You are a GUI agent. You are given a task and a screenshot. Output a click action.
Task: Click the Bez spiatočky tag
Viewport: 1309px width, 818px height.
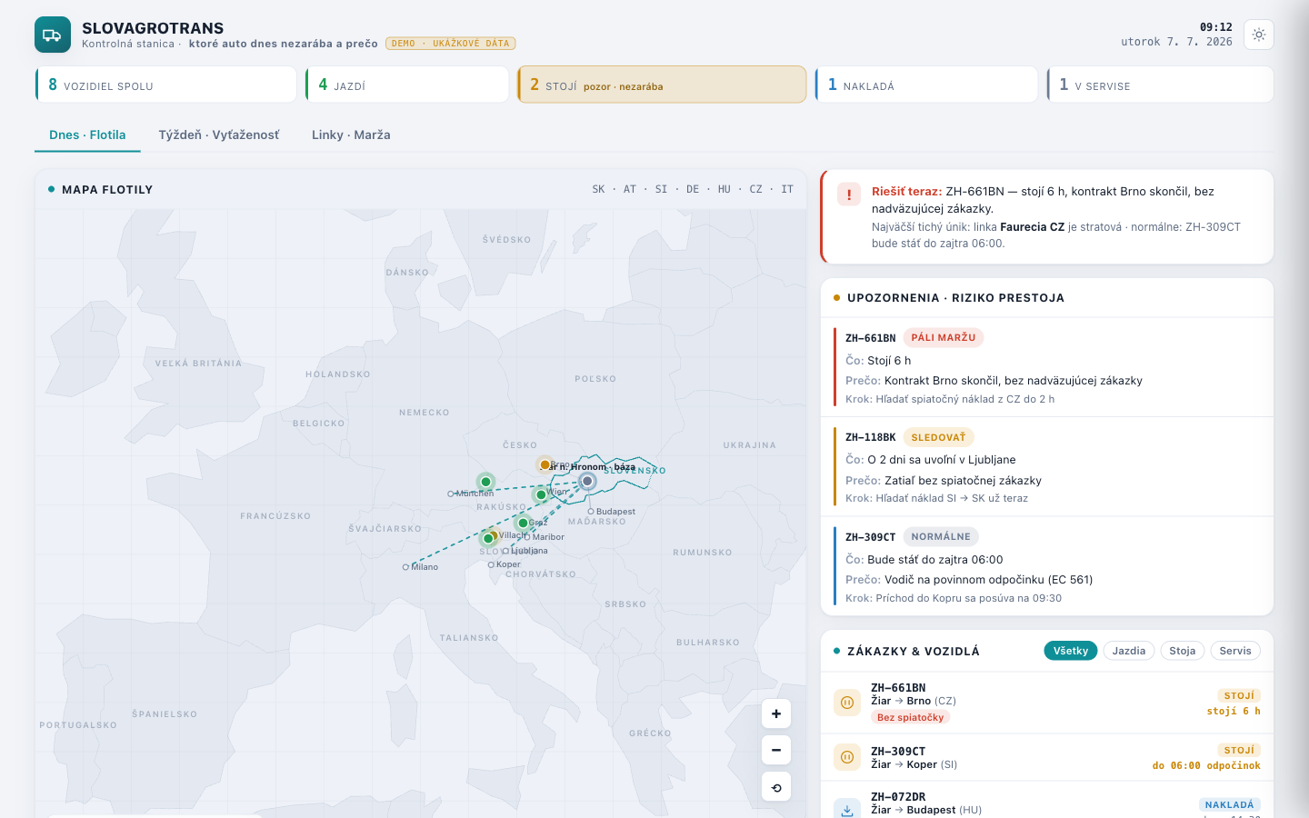pyautogui.click(x=910, y=718)
